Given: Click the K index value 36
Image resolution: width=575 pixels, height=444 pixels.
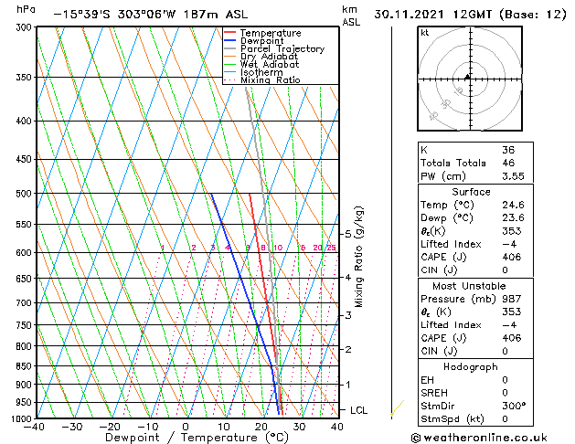Looking at the screenshot, I should [x=508, y=150].
